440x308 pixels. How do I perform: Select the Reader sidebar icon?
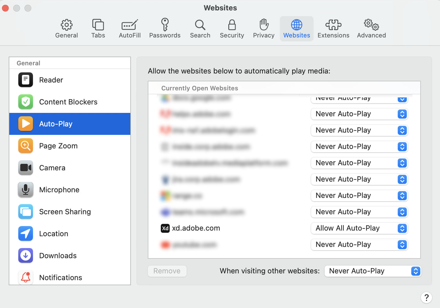tap(25, 80)
